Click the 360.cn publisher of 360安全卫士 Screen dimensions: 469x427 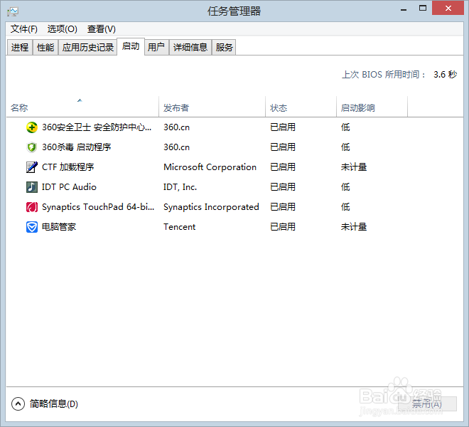tap(176, 127)
